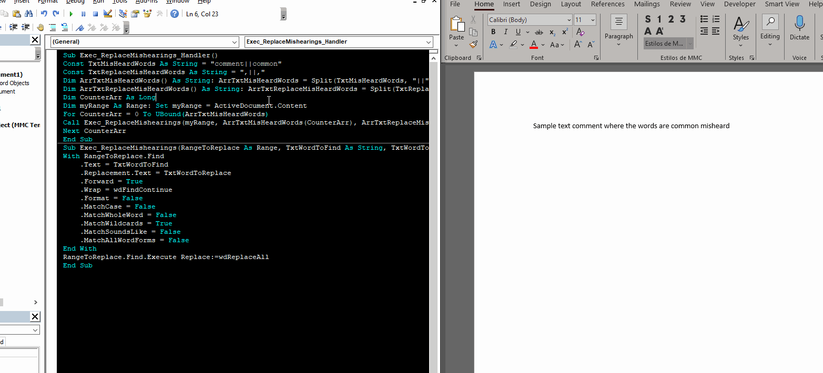Toggle italic formatting in Word's ribbon
The image size is (823, 373).
(505, 32)
